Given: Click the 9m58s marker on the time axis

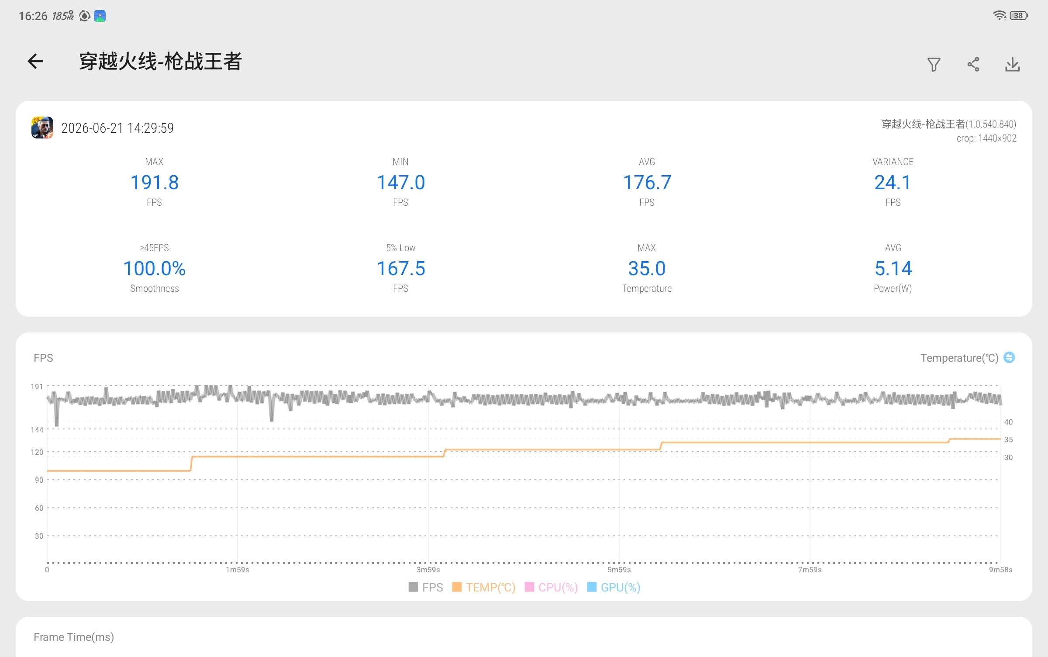Looking at the screenshot, I should 1001,570.
